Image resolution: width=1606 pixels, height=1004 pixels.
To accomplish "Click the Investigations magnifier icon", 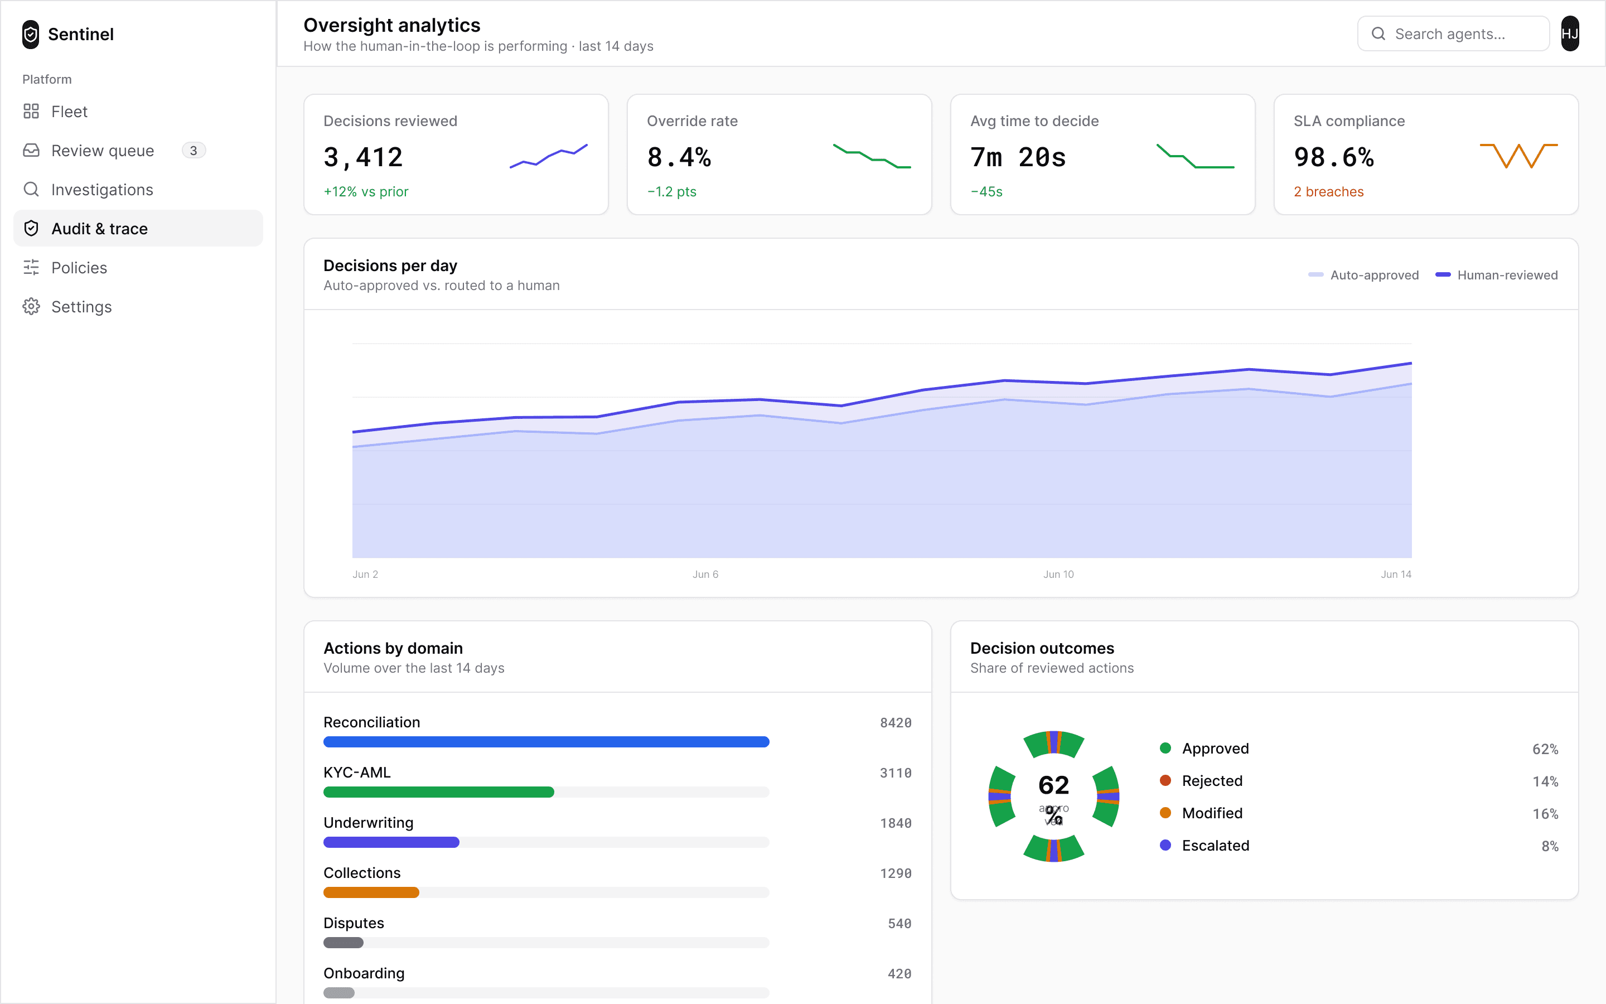I will tap(31, 189).
